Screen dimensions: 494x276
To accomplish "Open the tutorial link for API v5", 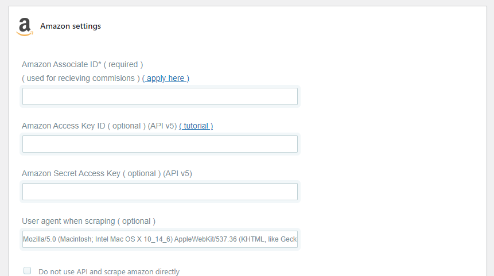I will click(x=196, y=126).
